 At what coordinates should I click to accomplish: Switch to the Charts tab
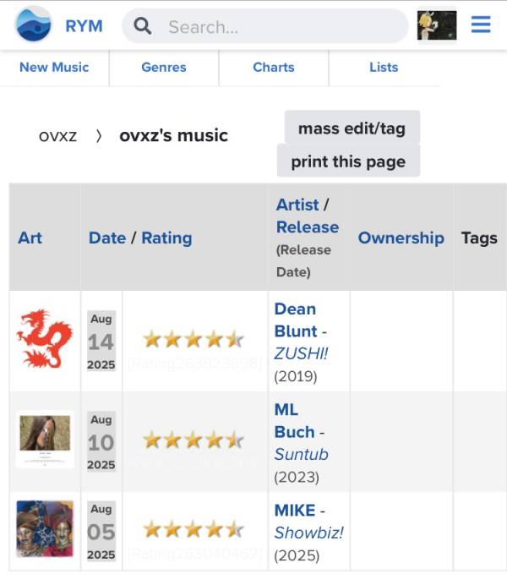[274, 68]
